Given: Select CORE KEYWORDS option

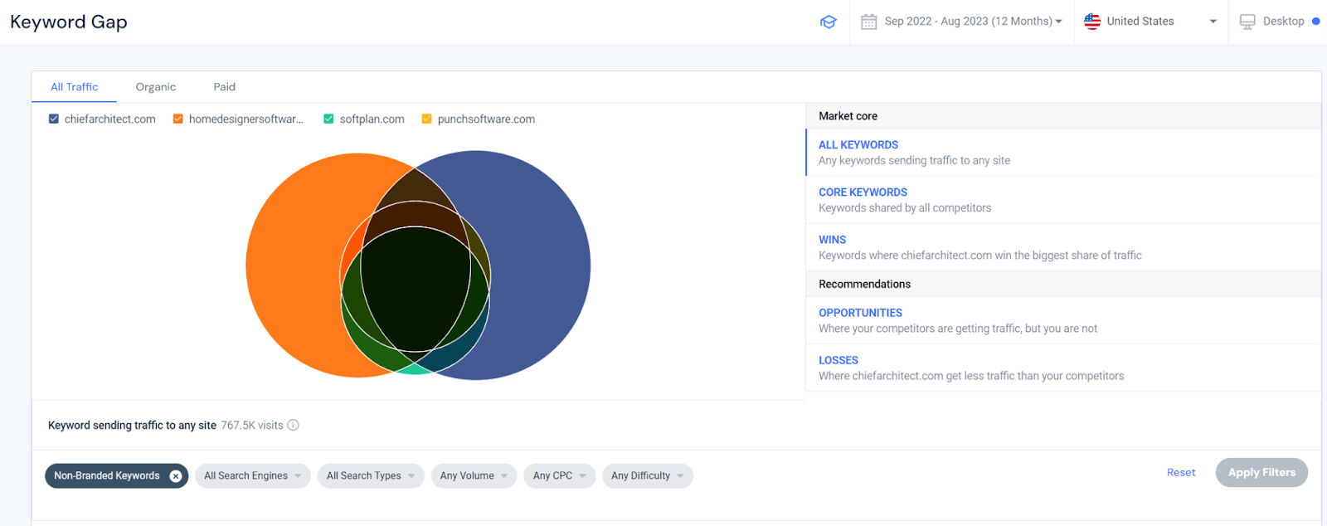Looking at the screenshot, I should (1063, 200).
